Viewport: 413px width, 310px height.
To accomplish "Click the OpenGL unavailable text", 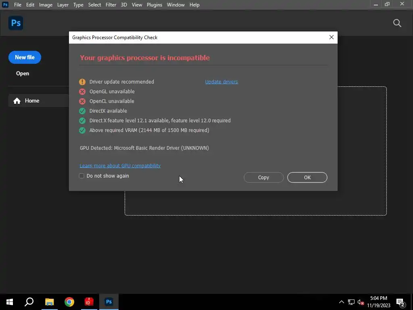I will (x=112, y=92).
